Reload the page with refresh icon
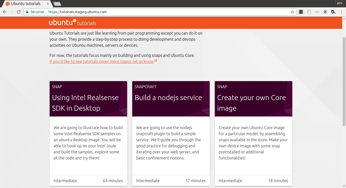This screenshot has height=188, width=346. (x=19, y=12)
